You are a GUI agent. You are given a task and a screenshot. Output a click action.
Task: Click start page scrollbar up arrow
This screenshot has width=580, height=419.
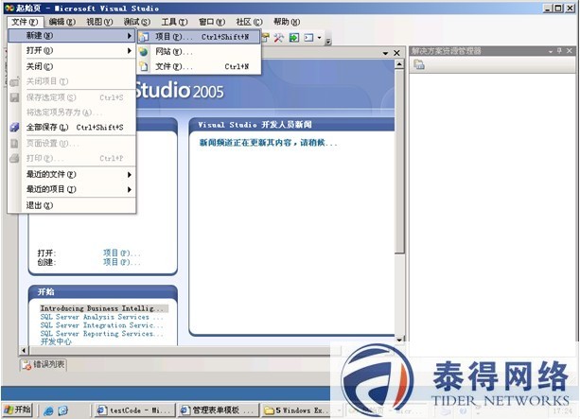[x=399, y=64]
